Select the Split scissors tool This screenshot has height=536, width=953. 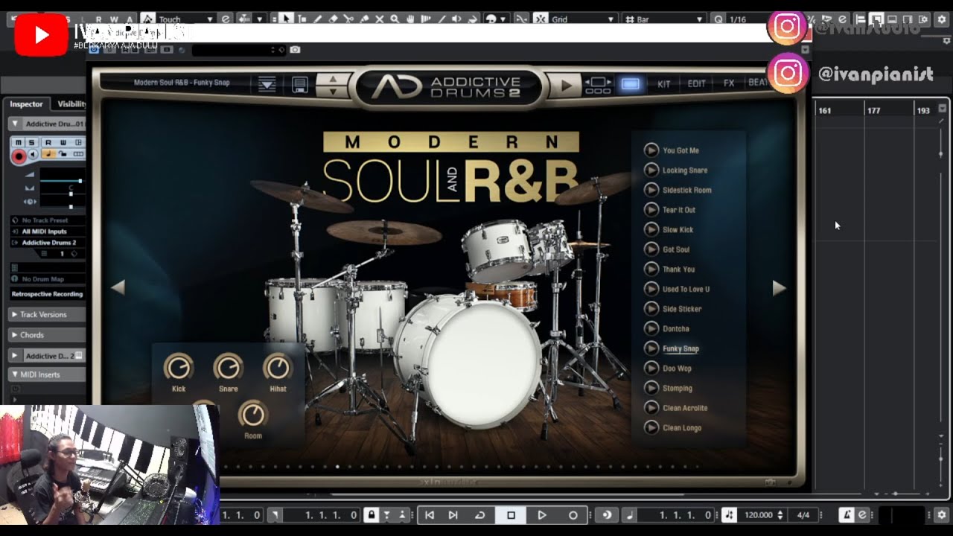coord(348,19)
